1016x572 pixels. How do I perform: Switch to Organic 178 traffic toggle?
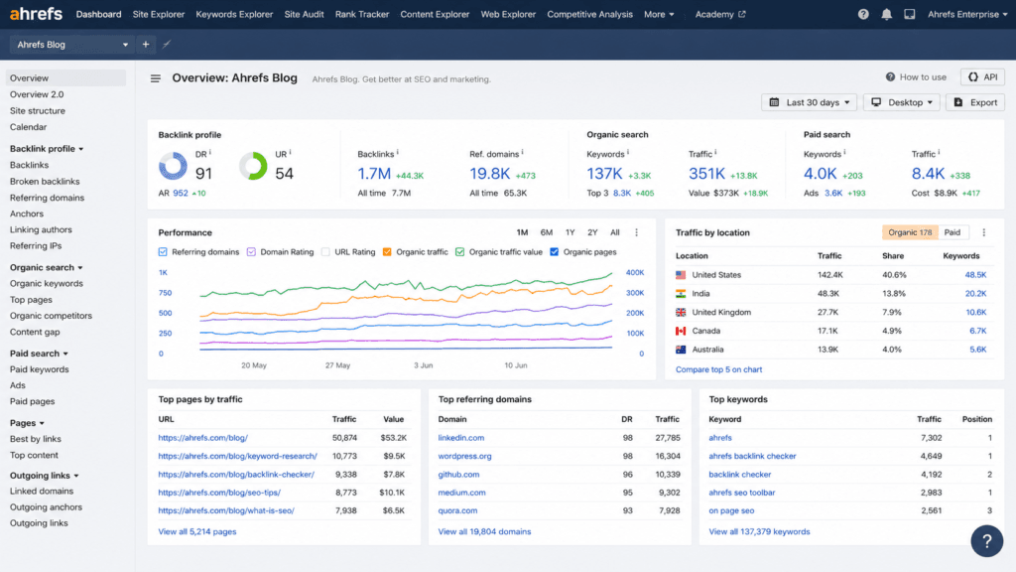910,232
